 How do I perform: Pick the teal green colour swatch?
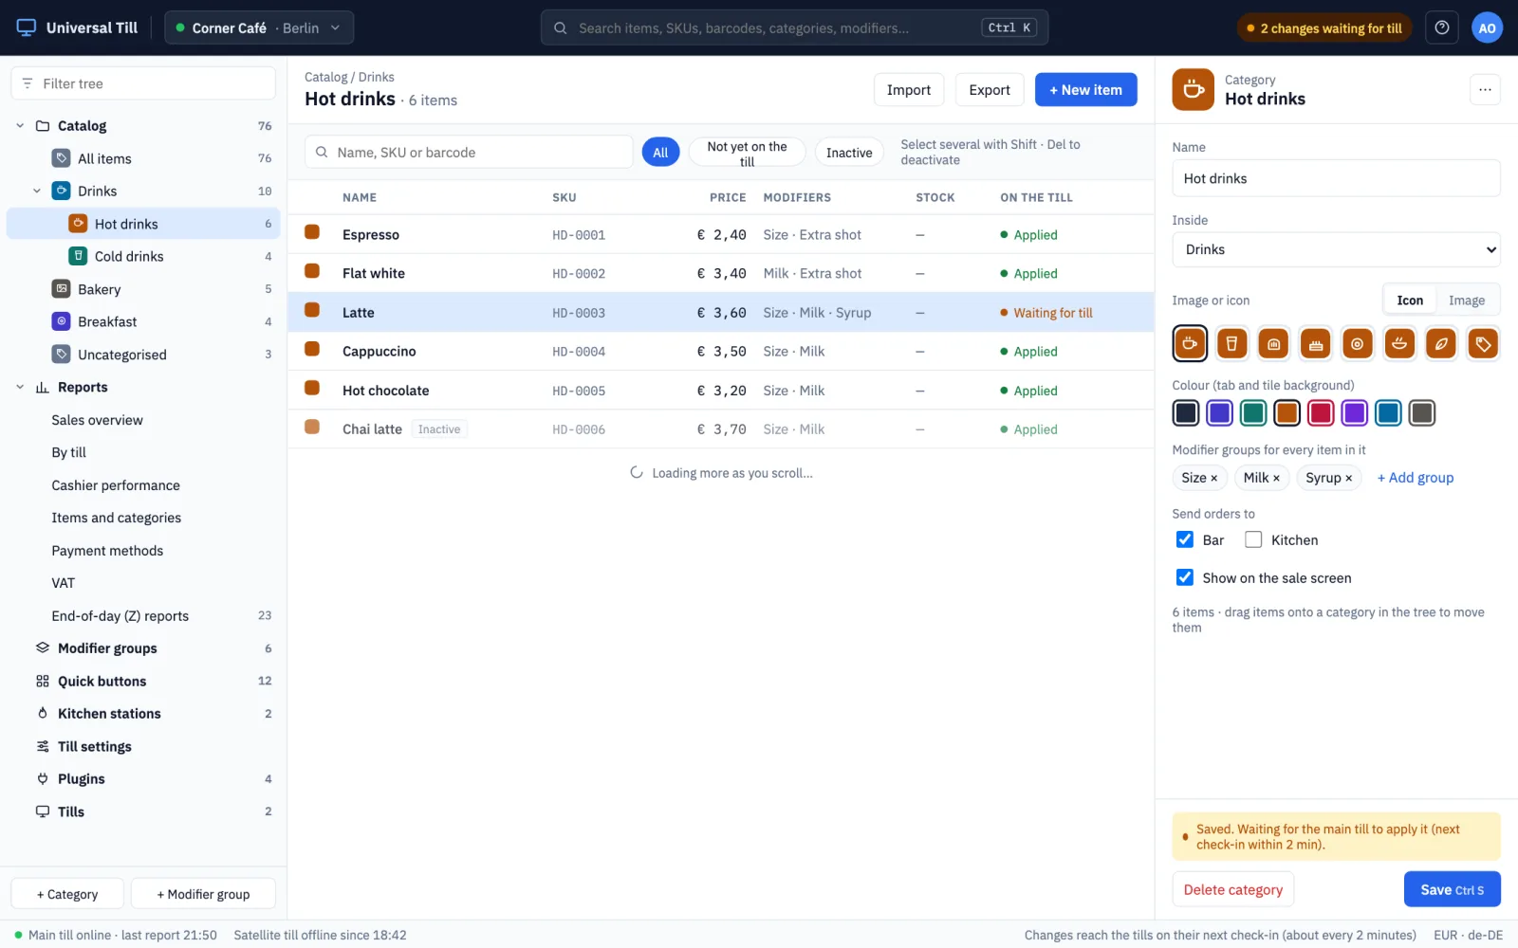click(1253, 412)
